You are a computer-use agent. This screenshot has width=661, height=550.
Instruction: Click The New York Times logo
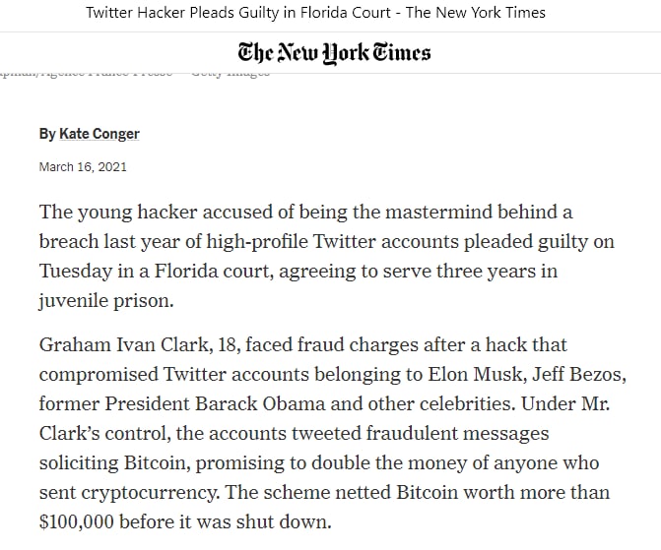pyautogui.click(x=334, y=51)
